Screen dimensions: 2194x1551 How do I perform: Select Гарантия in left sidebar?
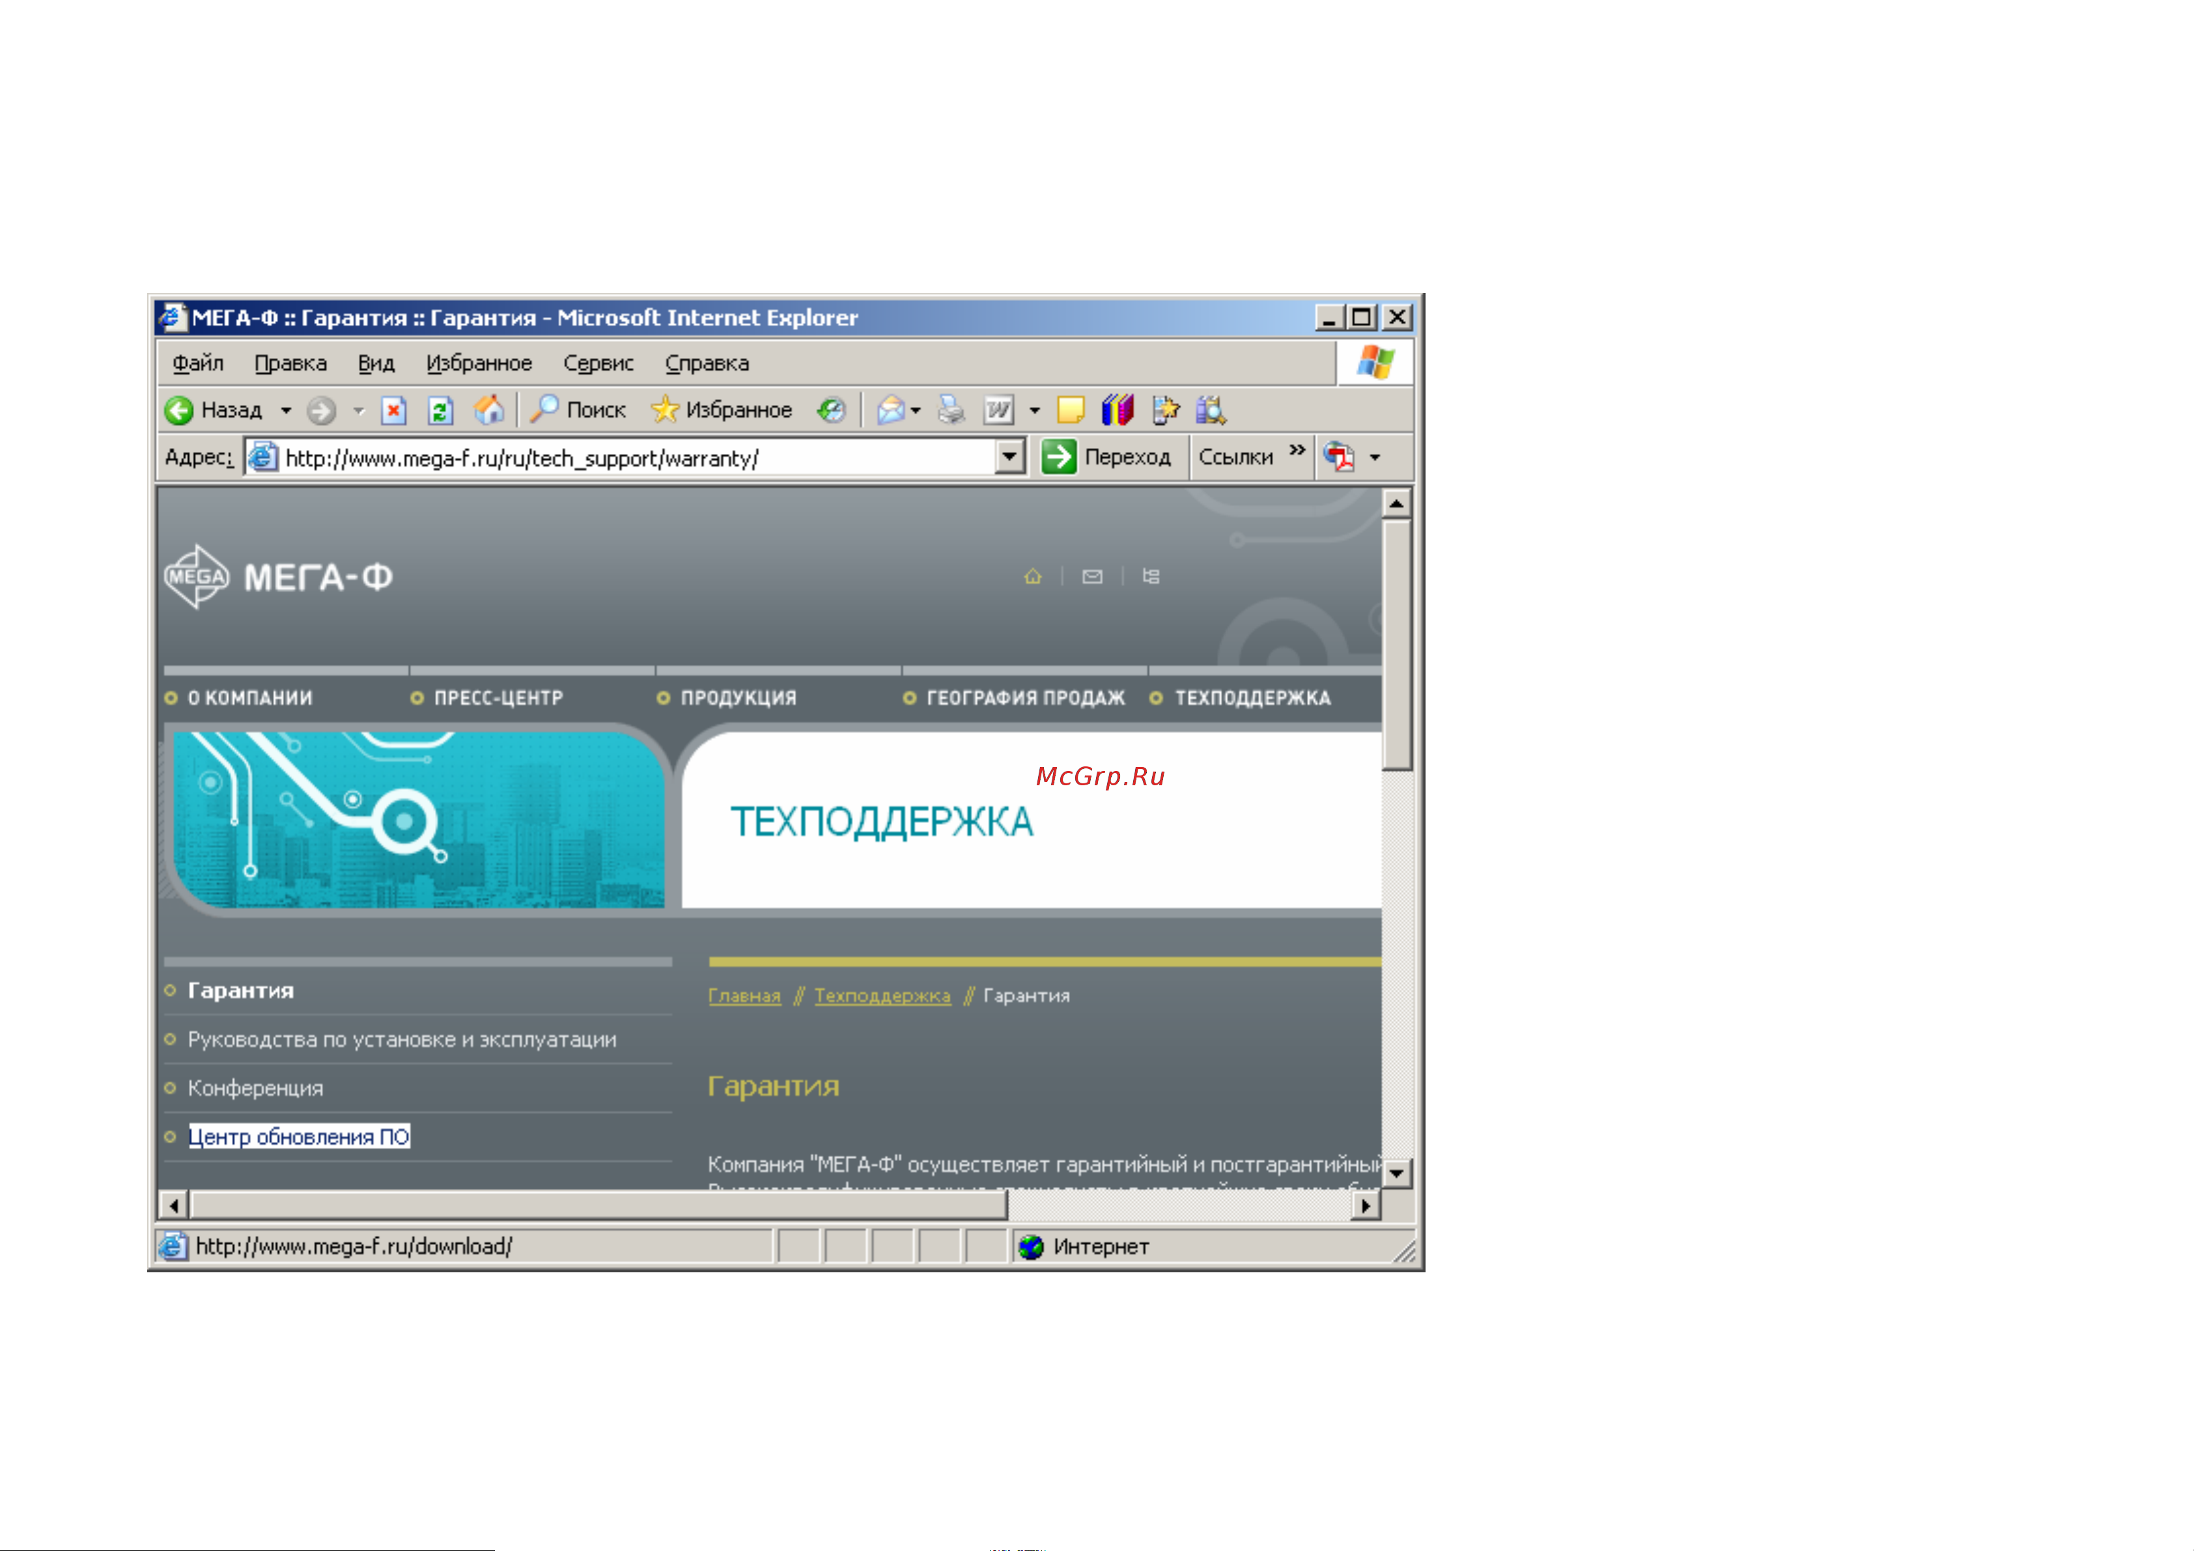pos(241,990)
